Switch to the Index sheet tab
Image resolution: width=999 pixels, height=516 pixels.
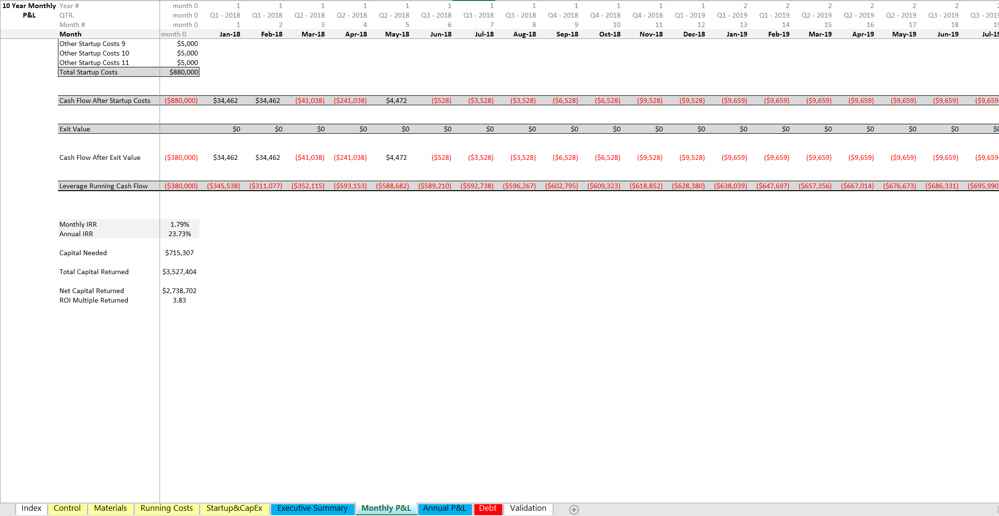click(31, 508)
